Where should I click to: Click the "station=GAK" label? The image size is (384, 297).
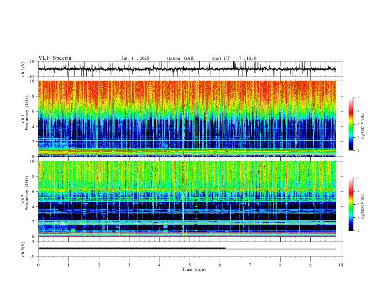[180, 58]
